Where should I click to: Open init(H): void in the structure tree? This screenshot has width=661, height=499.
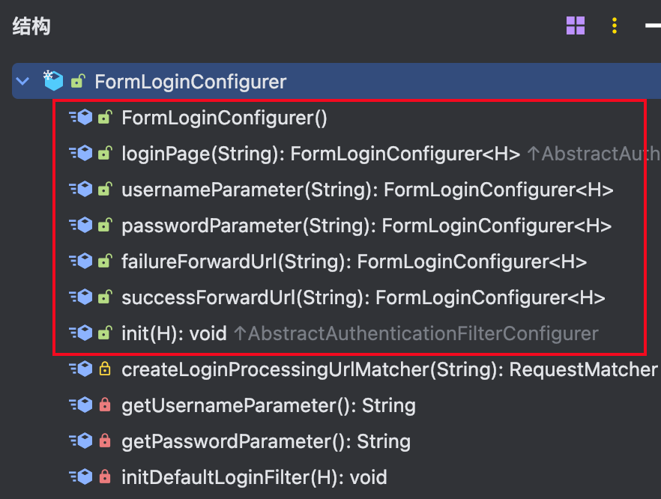(172, 333)
